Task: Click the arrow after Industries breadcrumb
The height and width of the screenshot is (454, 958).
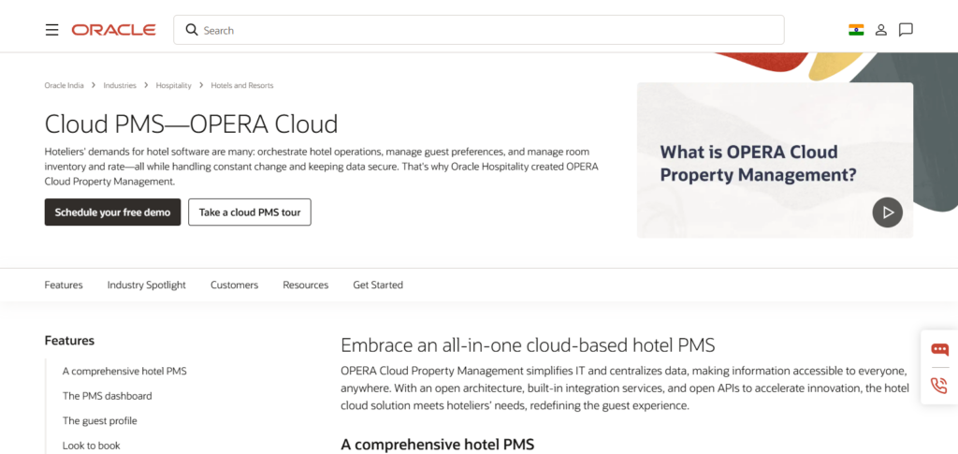Action: coord(146,85)
